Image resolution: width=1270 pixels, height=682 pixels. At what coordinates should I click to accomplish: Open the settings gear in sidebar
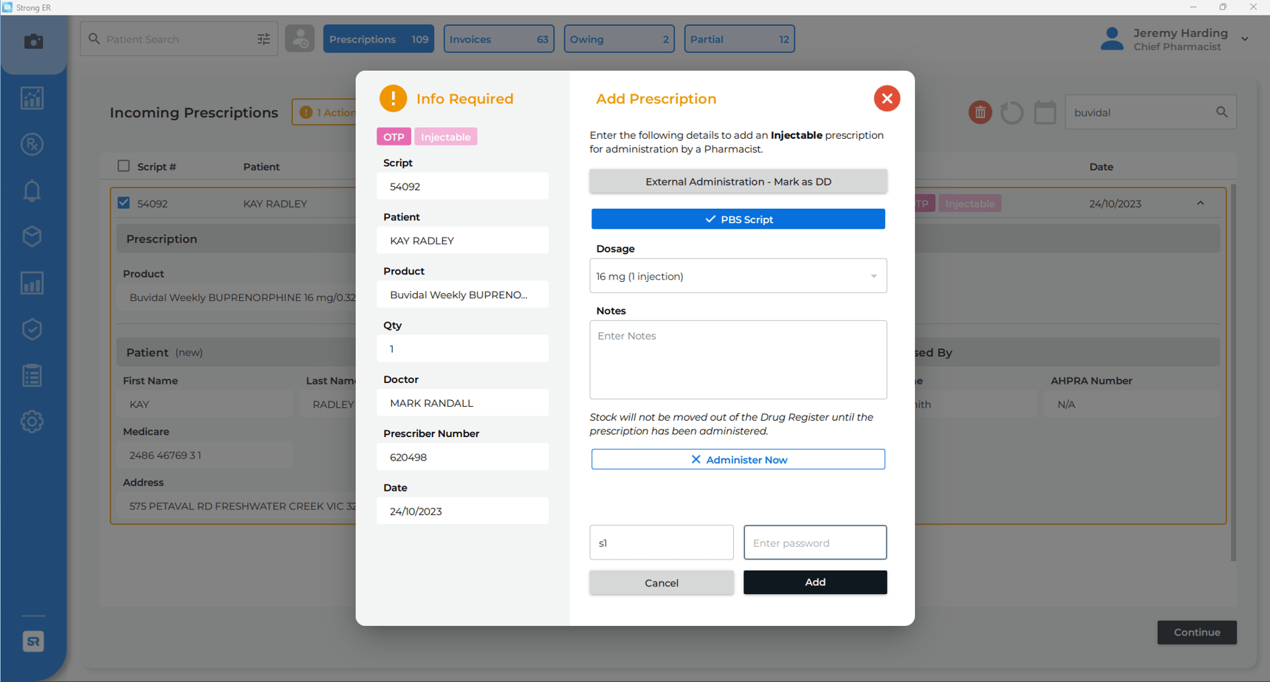tap(32, 422)
